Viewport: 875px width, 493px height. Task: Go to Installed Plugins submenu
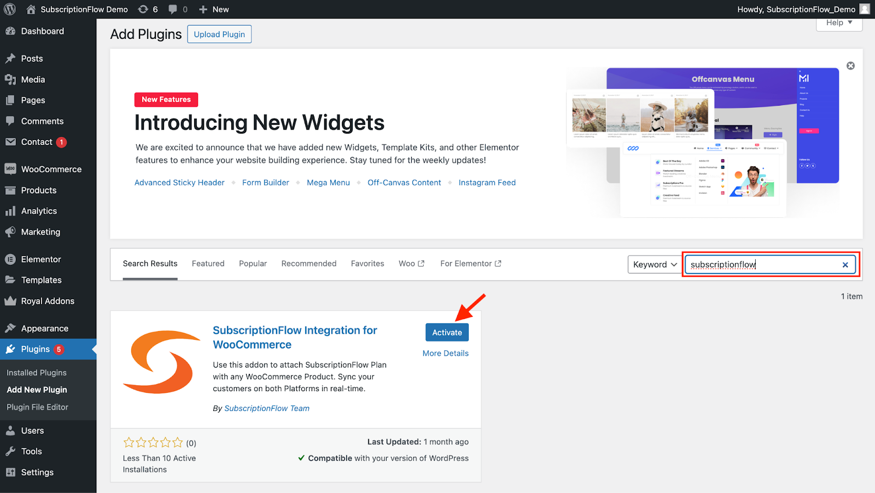pos(37,373)
